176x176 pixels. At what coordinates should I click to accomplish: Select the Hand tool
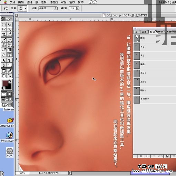point(4,76)
